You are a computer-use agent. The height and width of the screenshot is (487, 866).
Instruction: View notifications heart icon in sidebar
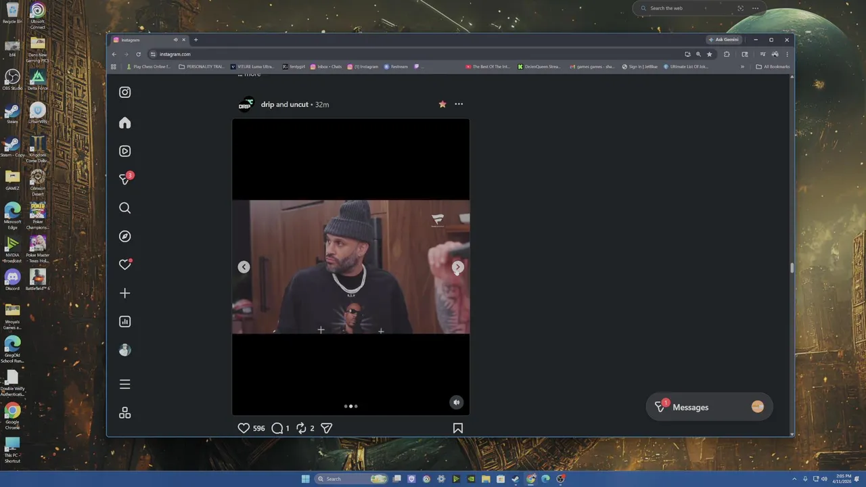click(x=124, y=264)
